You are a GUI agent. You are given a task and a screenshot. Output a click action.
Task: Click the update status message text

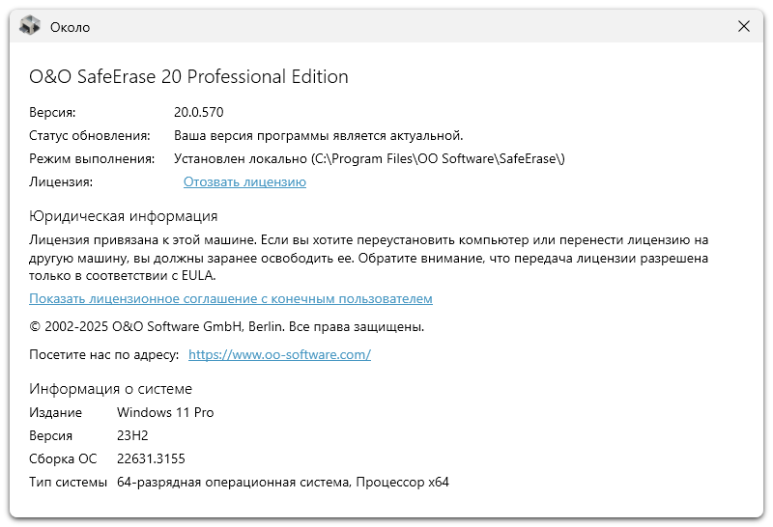point(319,135)
